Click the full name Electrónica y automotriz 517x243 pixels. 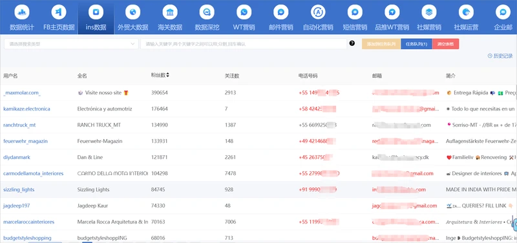pyautogui.click(x=105, y=109)
